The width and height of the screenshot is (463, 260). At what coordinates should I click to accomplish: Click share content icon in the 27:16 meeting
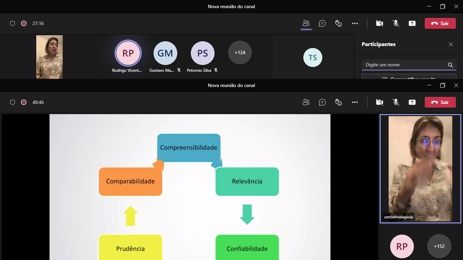point(412,23)
